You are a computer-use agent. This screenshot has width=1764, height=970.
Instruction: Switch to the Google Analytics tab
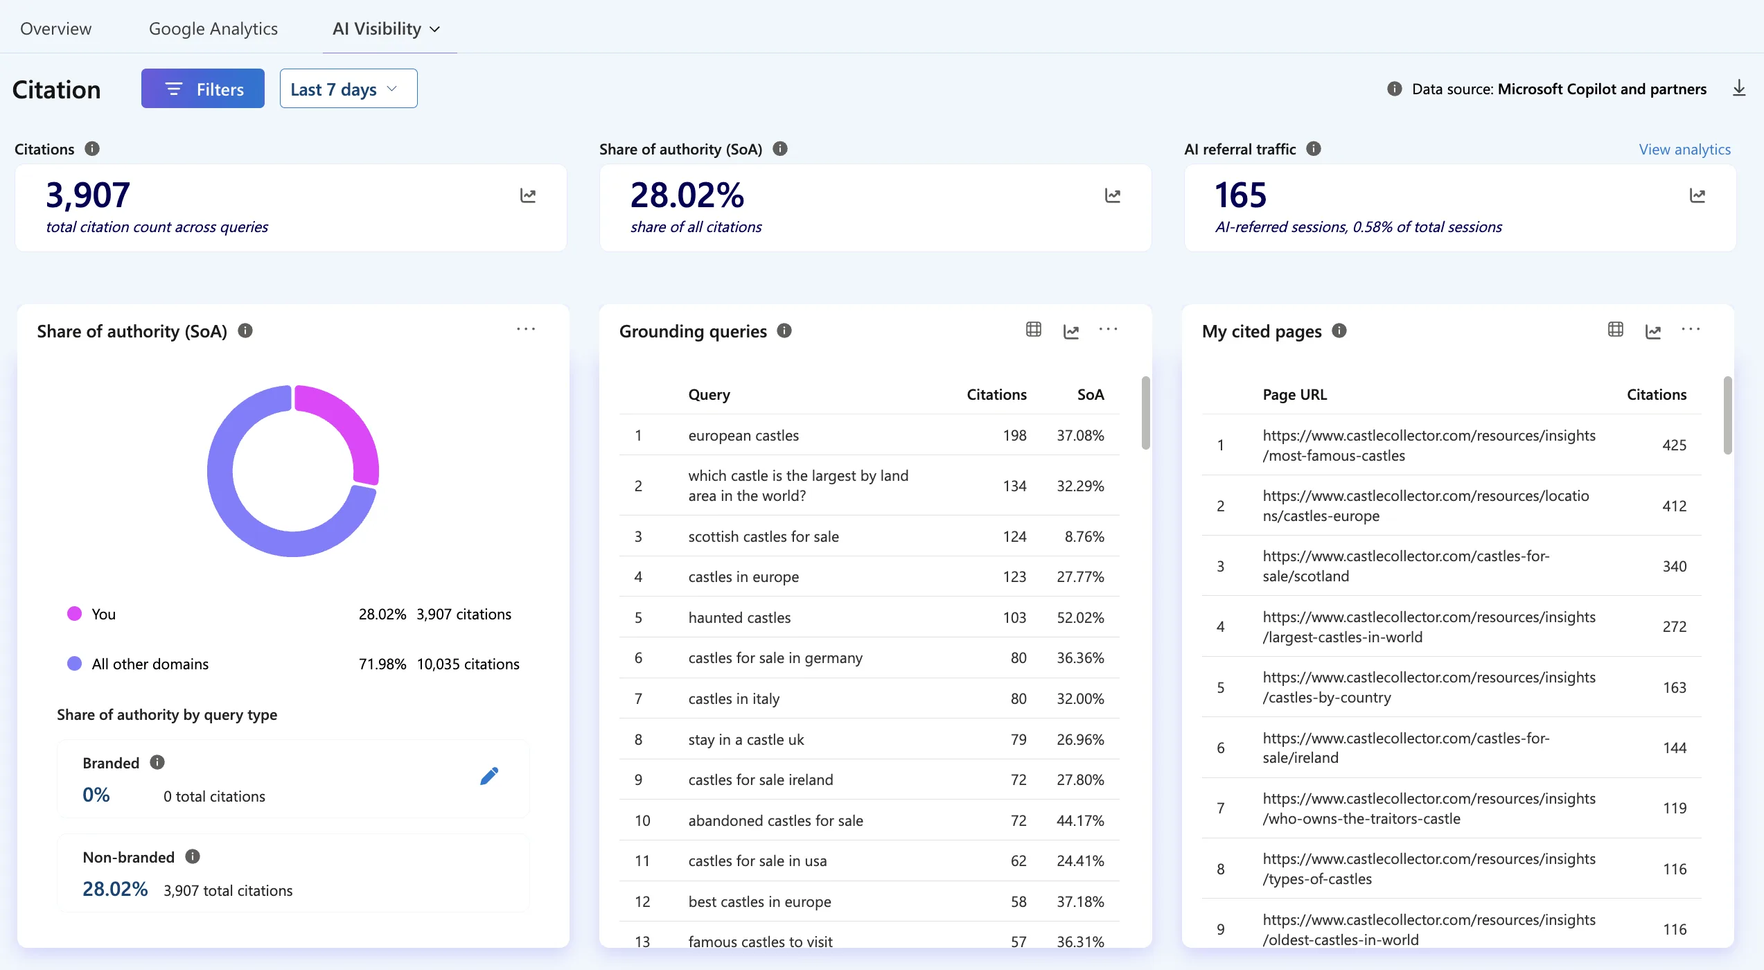(x=213, y=28)
